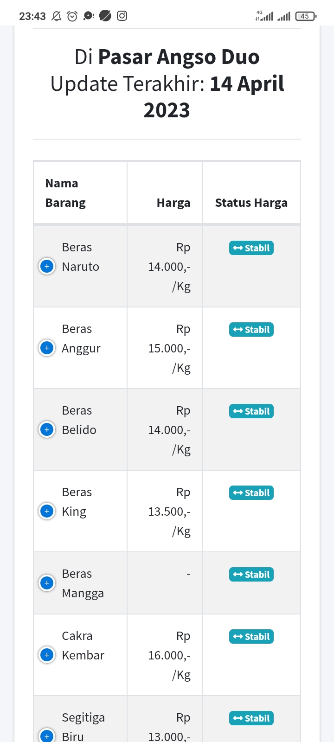Expand the Beras Belido row details

(x=47, y=429)
